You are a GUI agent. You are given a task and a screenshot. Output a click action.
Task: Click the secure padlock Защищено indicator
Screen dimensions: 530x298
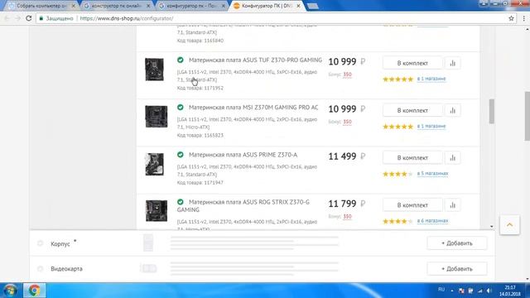(56, 18)
